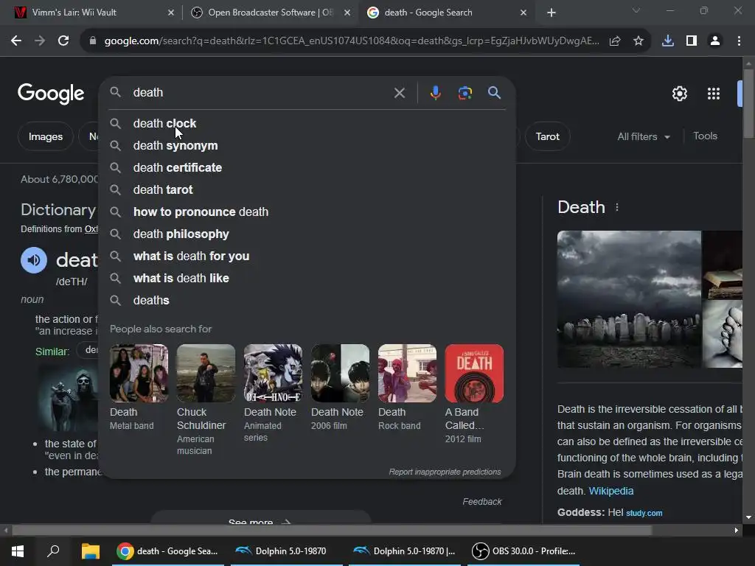755x566 pixels.
Task: Select the death - Google Search tab
Action: coord(446,13)
